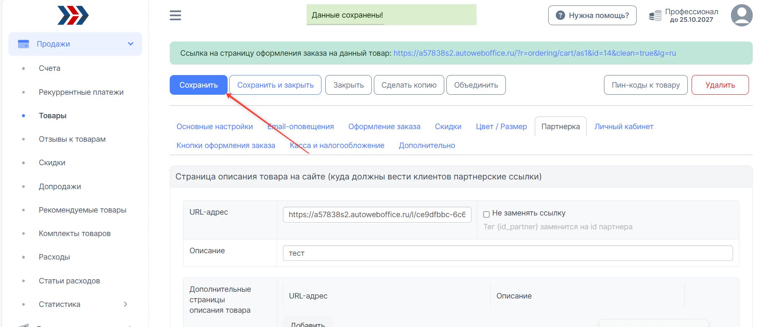This screenshot has height=327, width=767.
Task: Select the Скидки tab
Action: coord(448,127)
